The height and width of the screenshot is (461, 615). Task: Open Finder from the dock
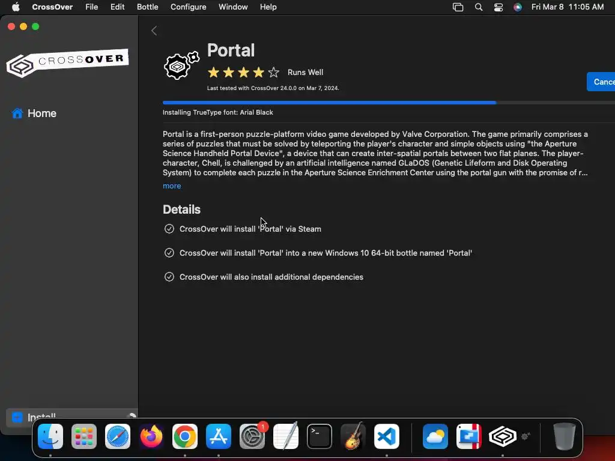click(50, 436)
